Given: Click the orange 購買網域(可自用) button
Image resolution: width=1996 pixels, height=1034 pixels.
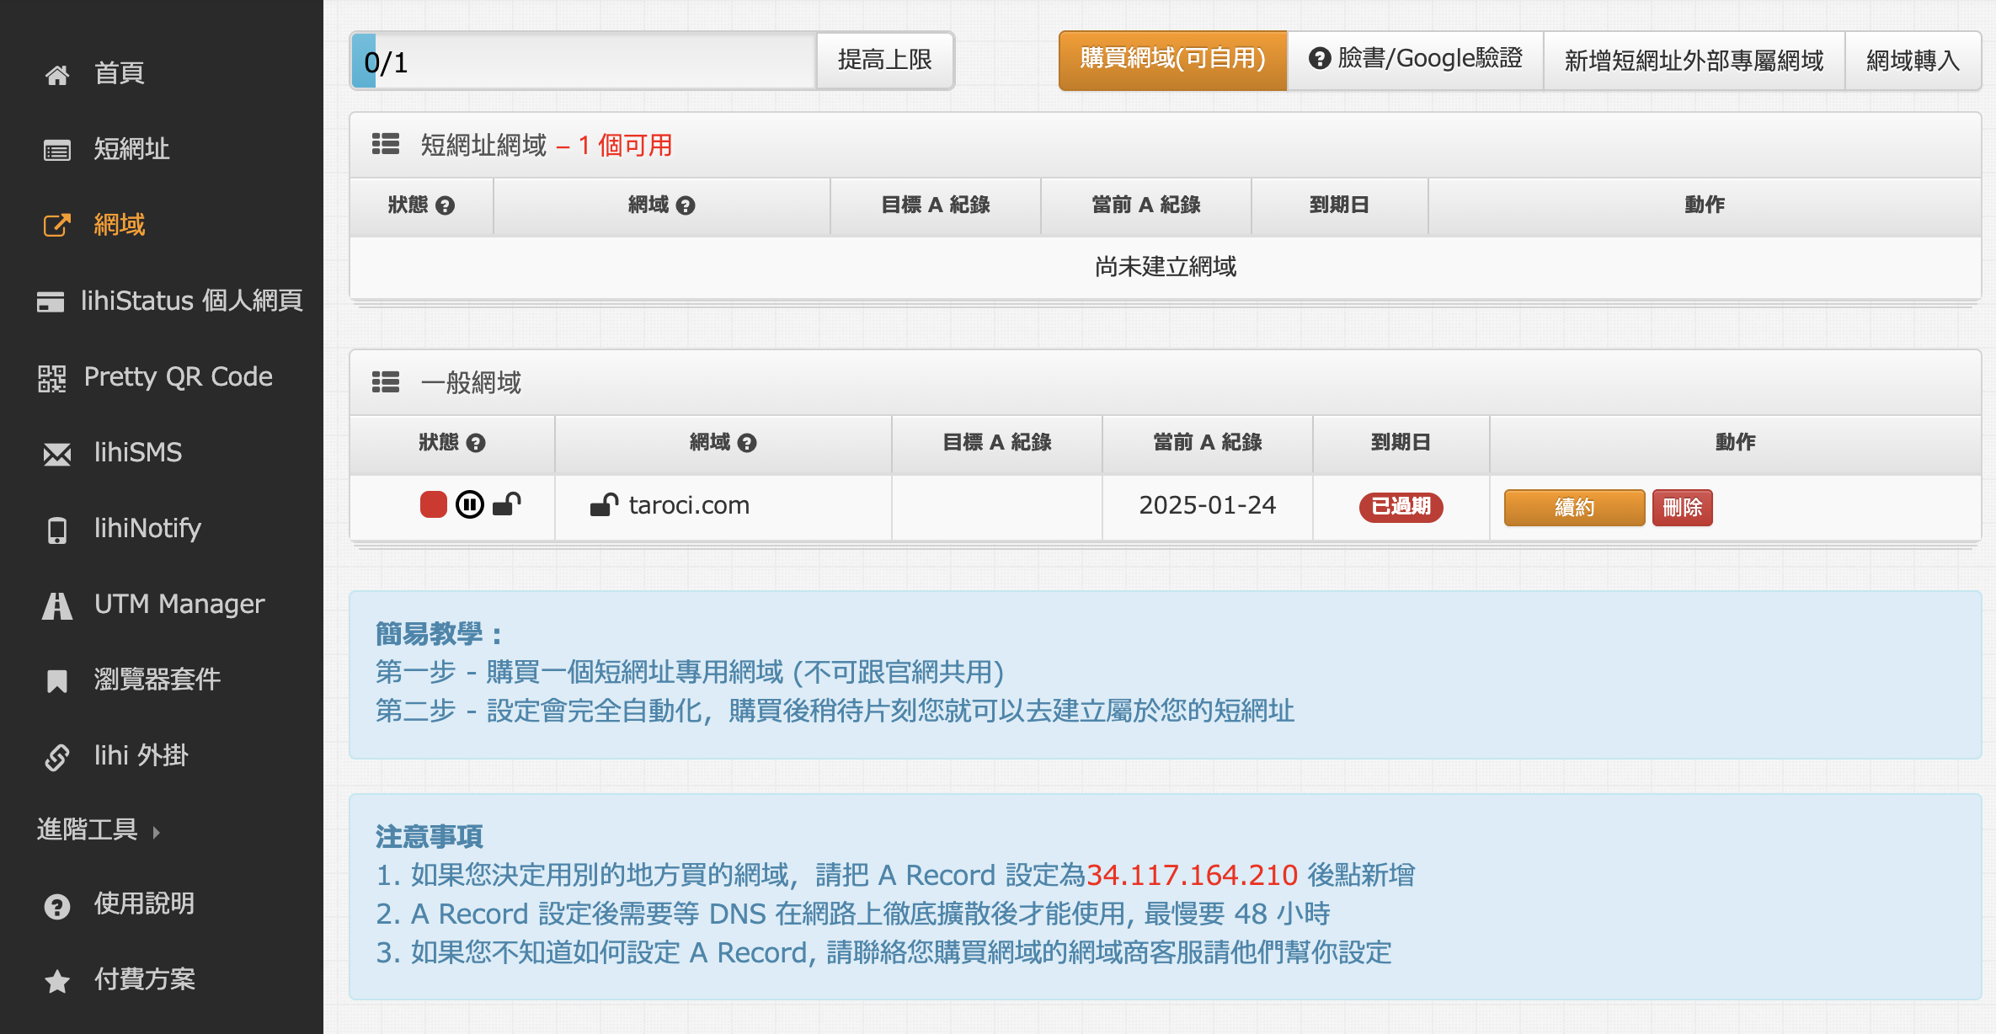Looking at the screenshot, I should point(1173,60).
